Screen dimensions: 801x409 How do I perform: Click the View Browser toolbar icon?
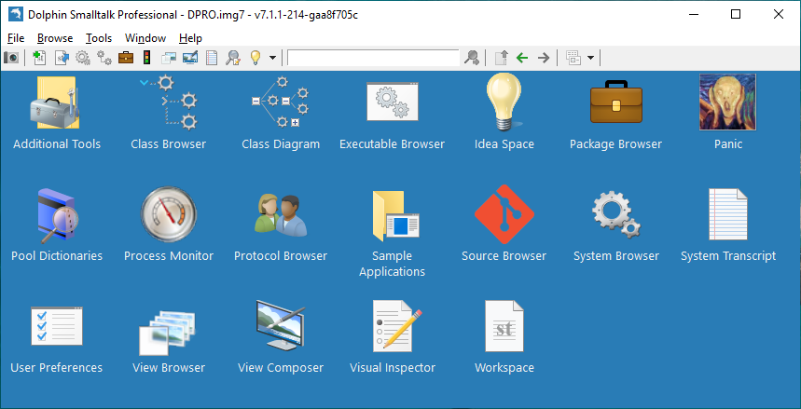click(x=169, y=58)
